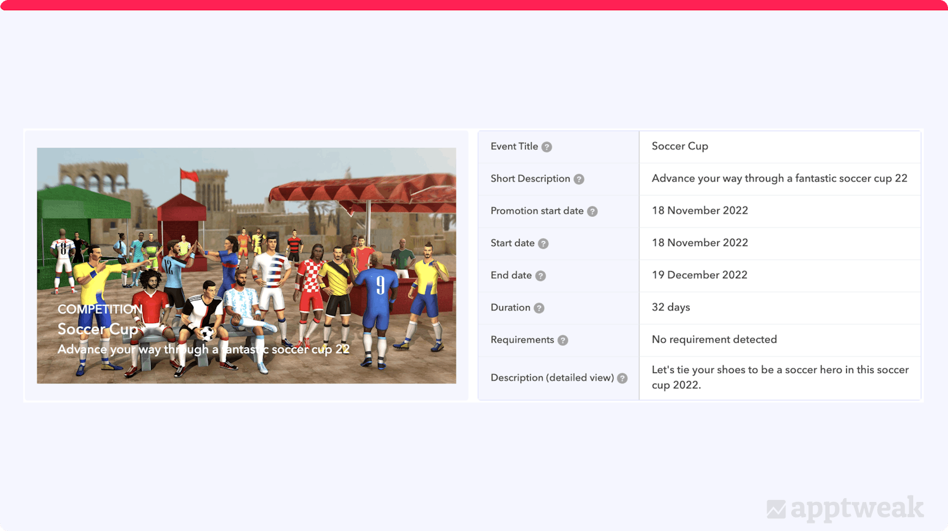This screenshot has height=531, width=948.
Task: Show the Duration help tooltip icon
Action: [538, 308]
